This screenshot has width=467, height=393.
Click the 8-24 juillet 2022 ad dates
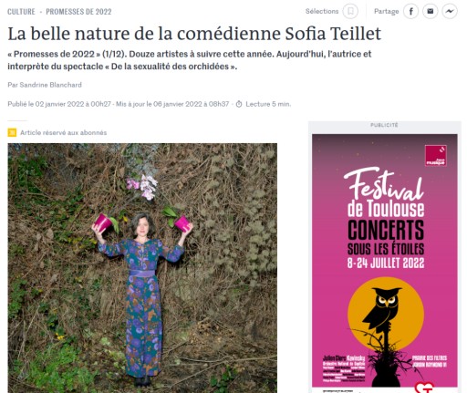(386, 263)
